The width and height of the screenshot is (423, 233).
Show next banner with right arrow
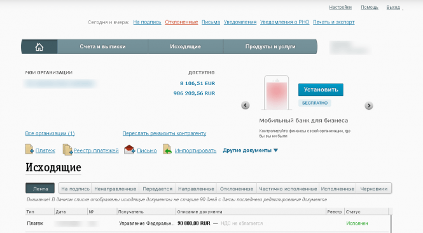pyautogui.click(x=369, y=105)
